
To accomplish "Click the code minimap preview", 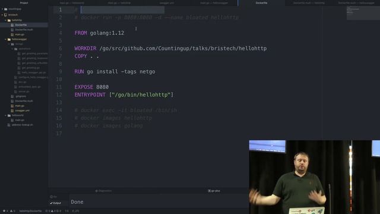I will click(x=363, y=13).
